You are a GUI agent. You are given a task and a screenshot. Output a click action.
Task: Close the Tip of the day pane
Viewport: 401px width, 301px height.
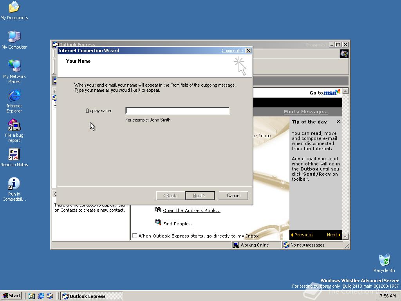pos(338,121)
